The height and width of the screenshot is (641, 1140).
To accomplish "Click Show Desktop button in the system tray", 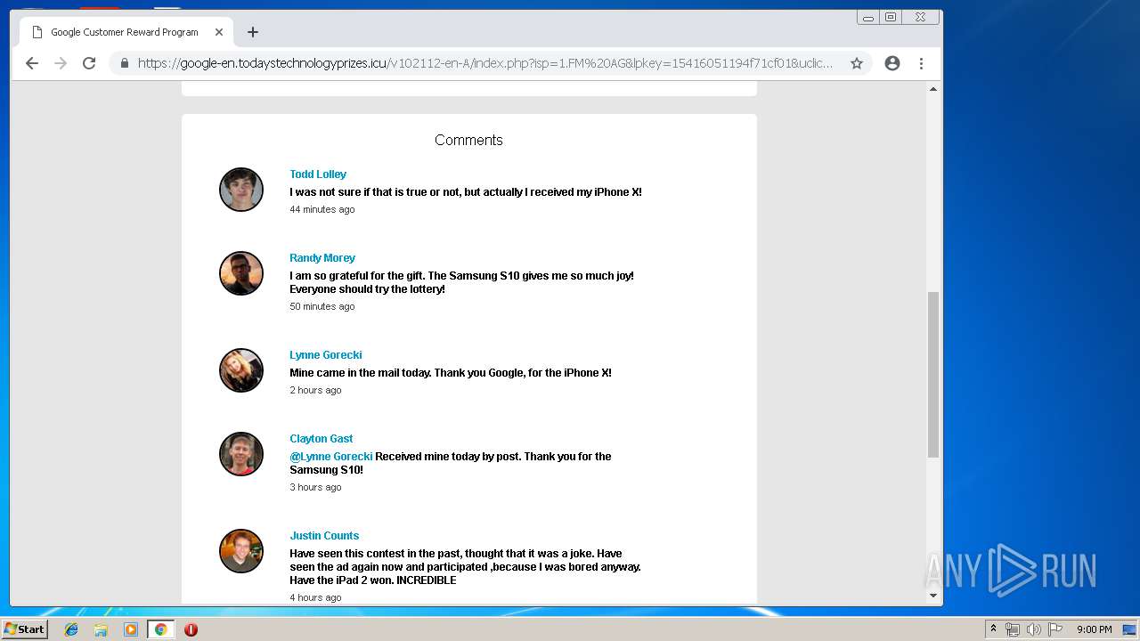I will pyautogui.click(x=1129, y=629).
